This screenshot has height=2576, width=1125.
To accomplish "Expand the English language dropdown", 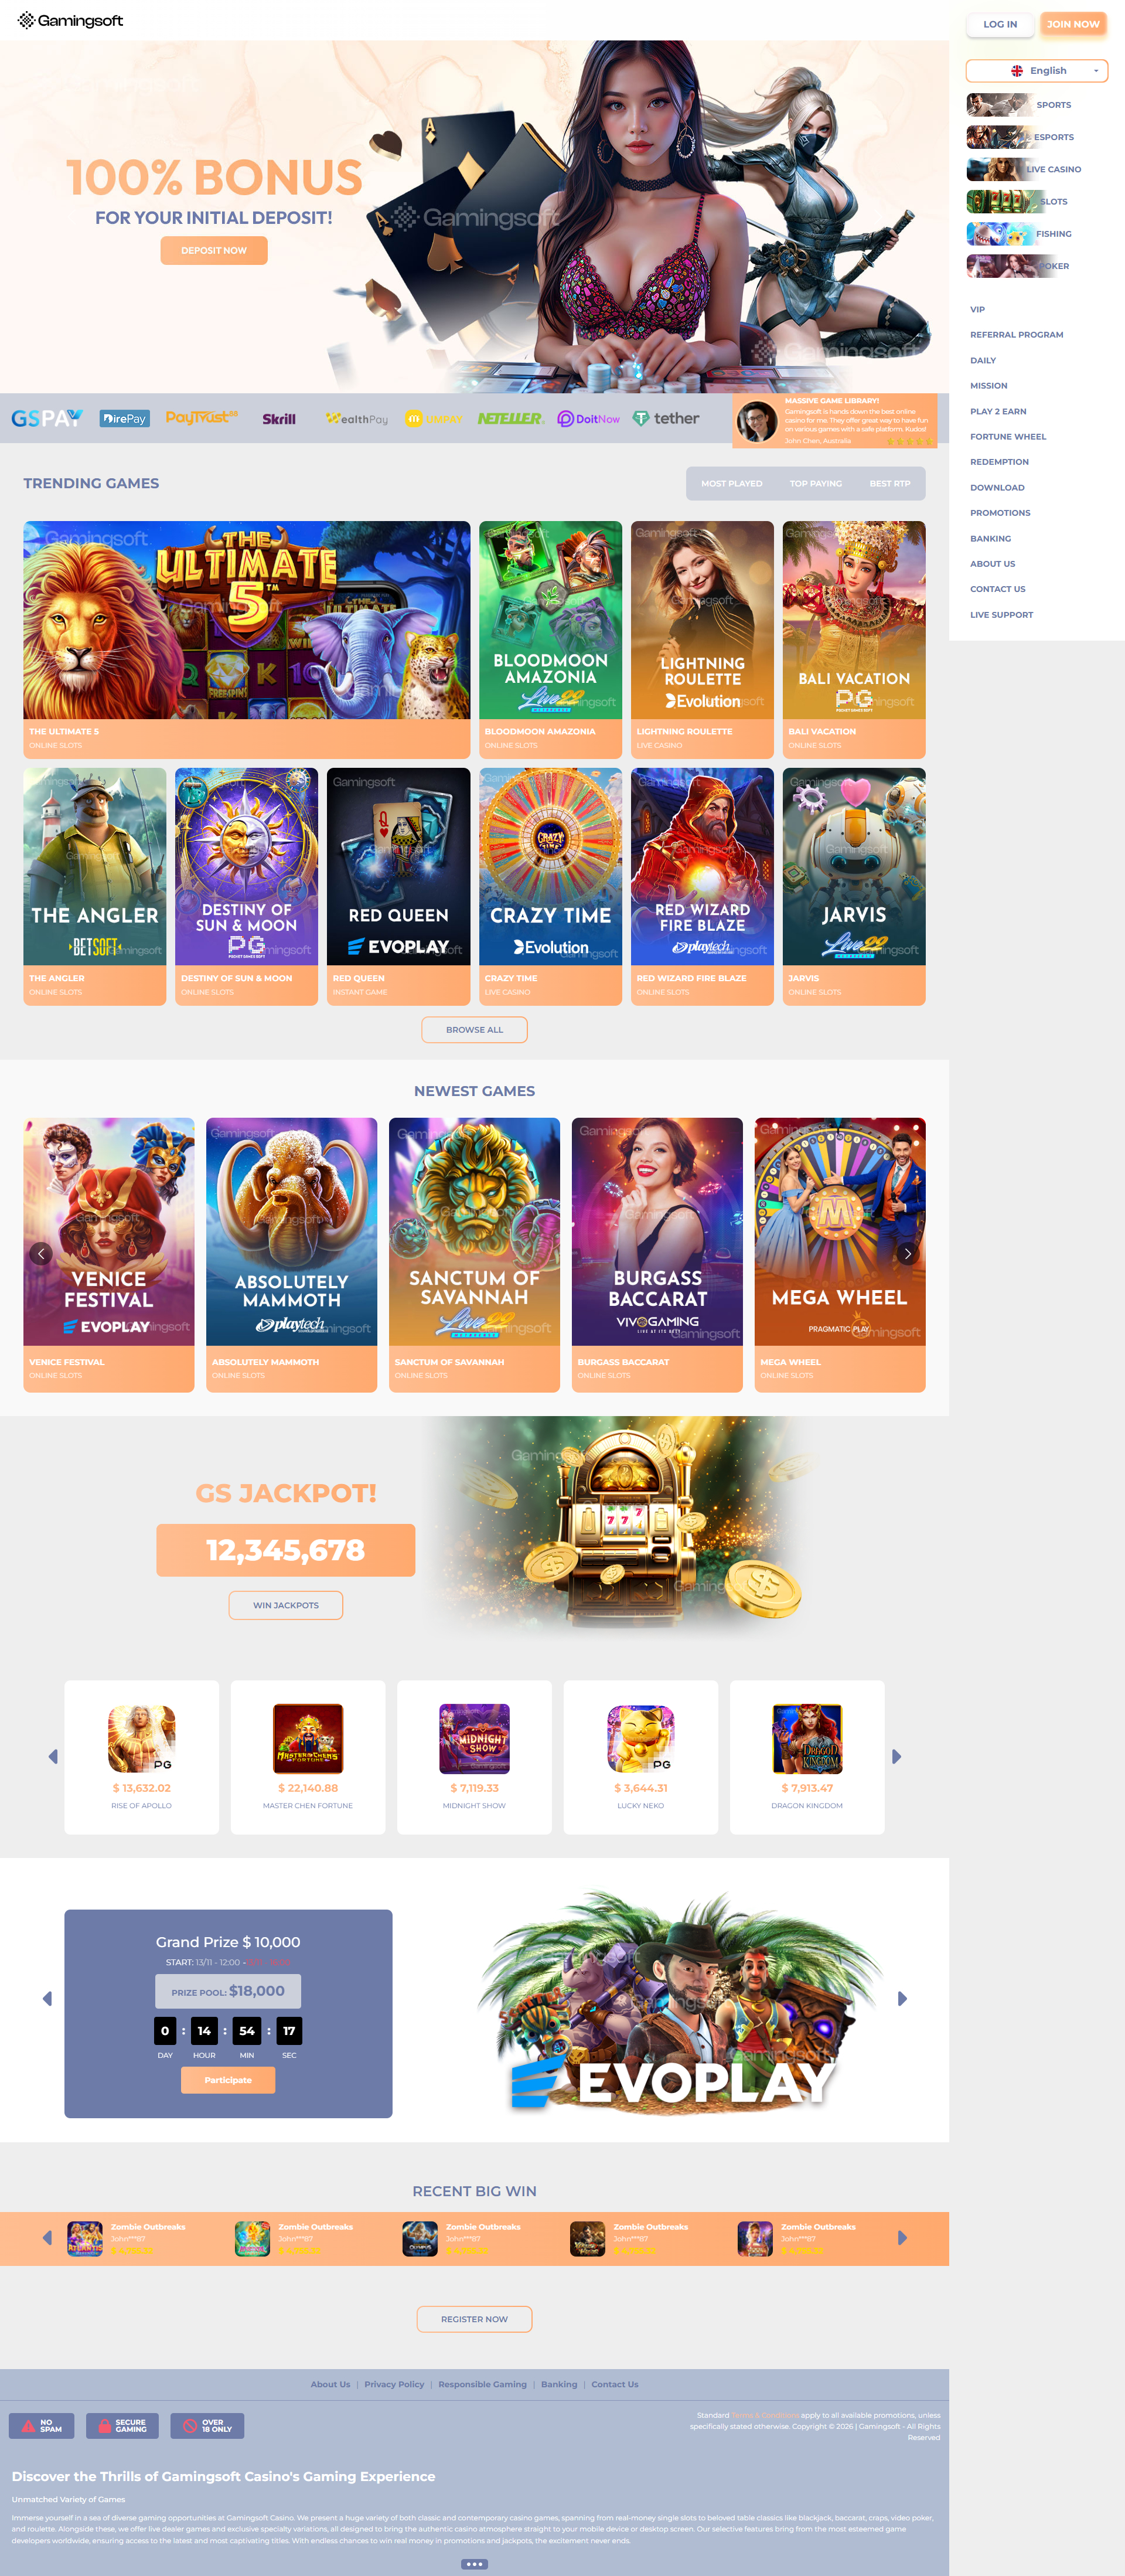I will [1037, 71].
